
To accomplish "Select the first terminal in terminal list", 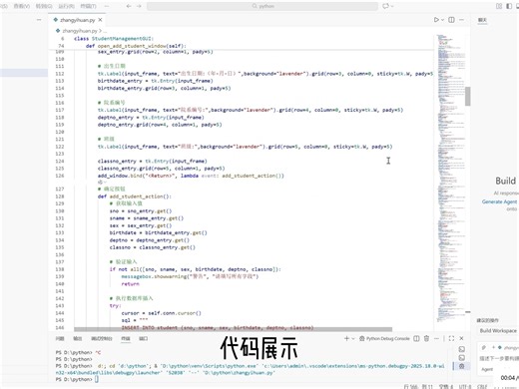I will [462, 349].
